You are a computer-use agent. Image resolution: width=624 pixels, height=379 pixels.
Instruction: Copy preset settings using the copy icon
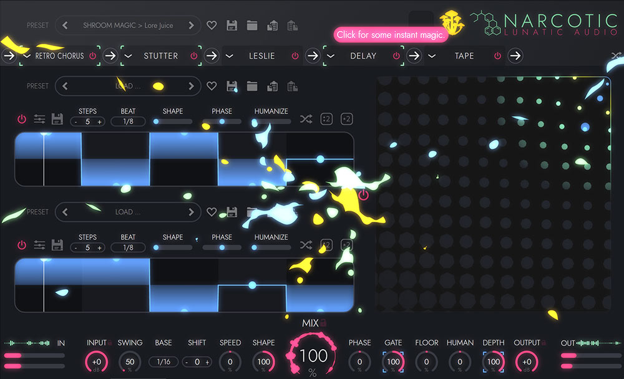(x=273, y=25)
